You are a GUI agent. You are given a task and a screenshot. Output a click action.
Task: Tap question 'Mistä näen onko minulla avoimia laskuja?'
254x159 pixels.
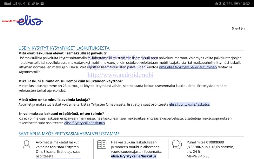(54, 100)
